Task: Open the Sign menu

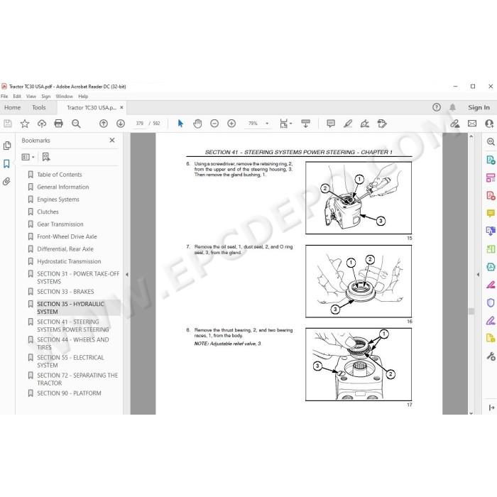Action: 46,96
